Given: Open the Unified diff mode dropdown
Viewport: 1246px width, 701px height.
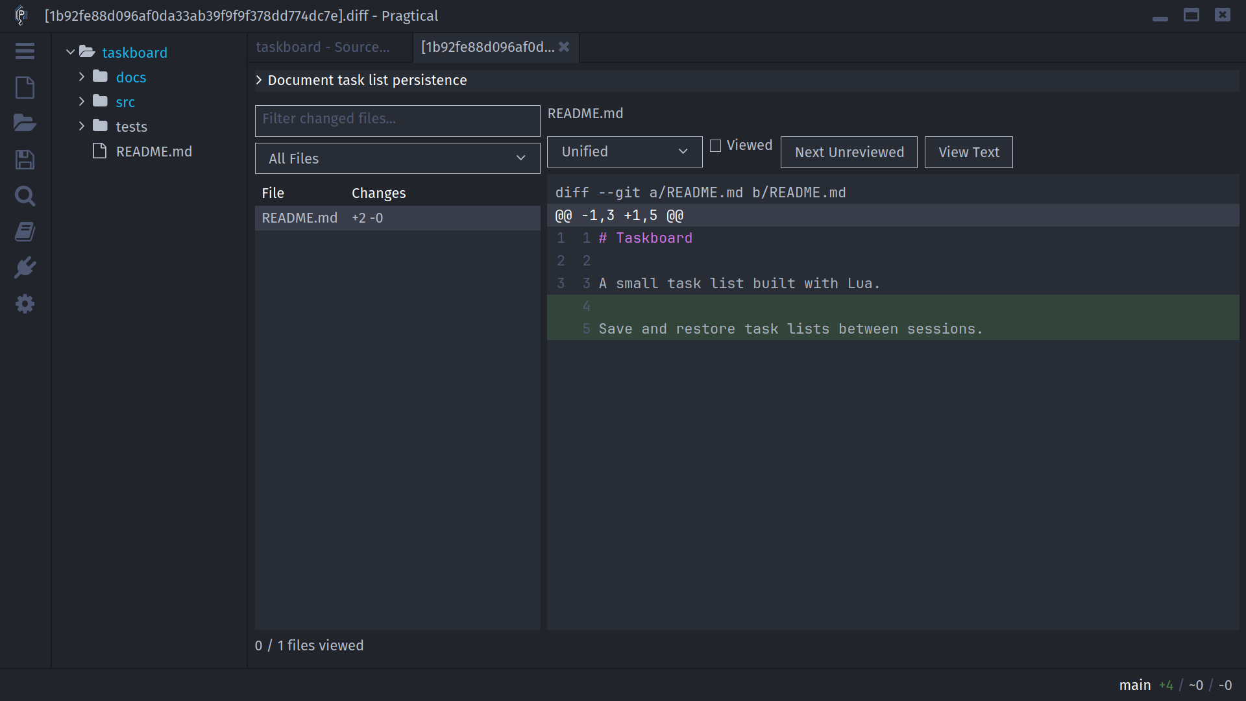Looking at the screenshot, I should tap(625, 152).
